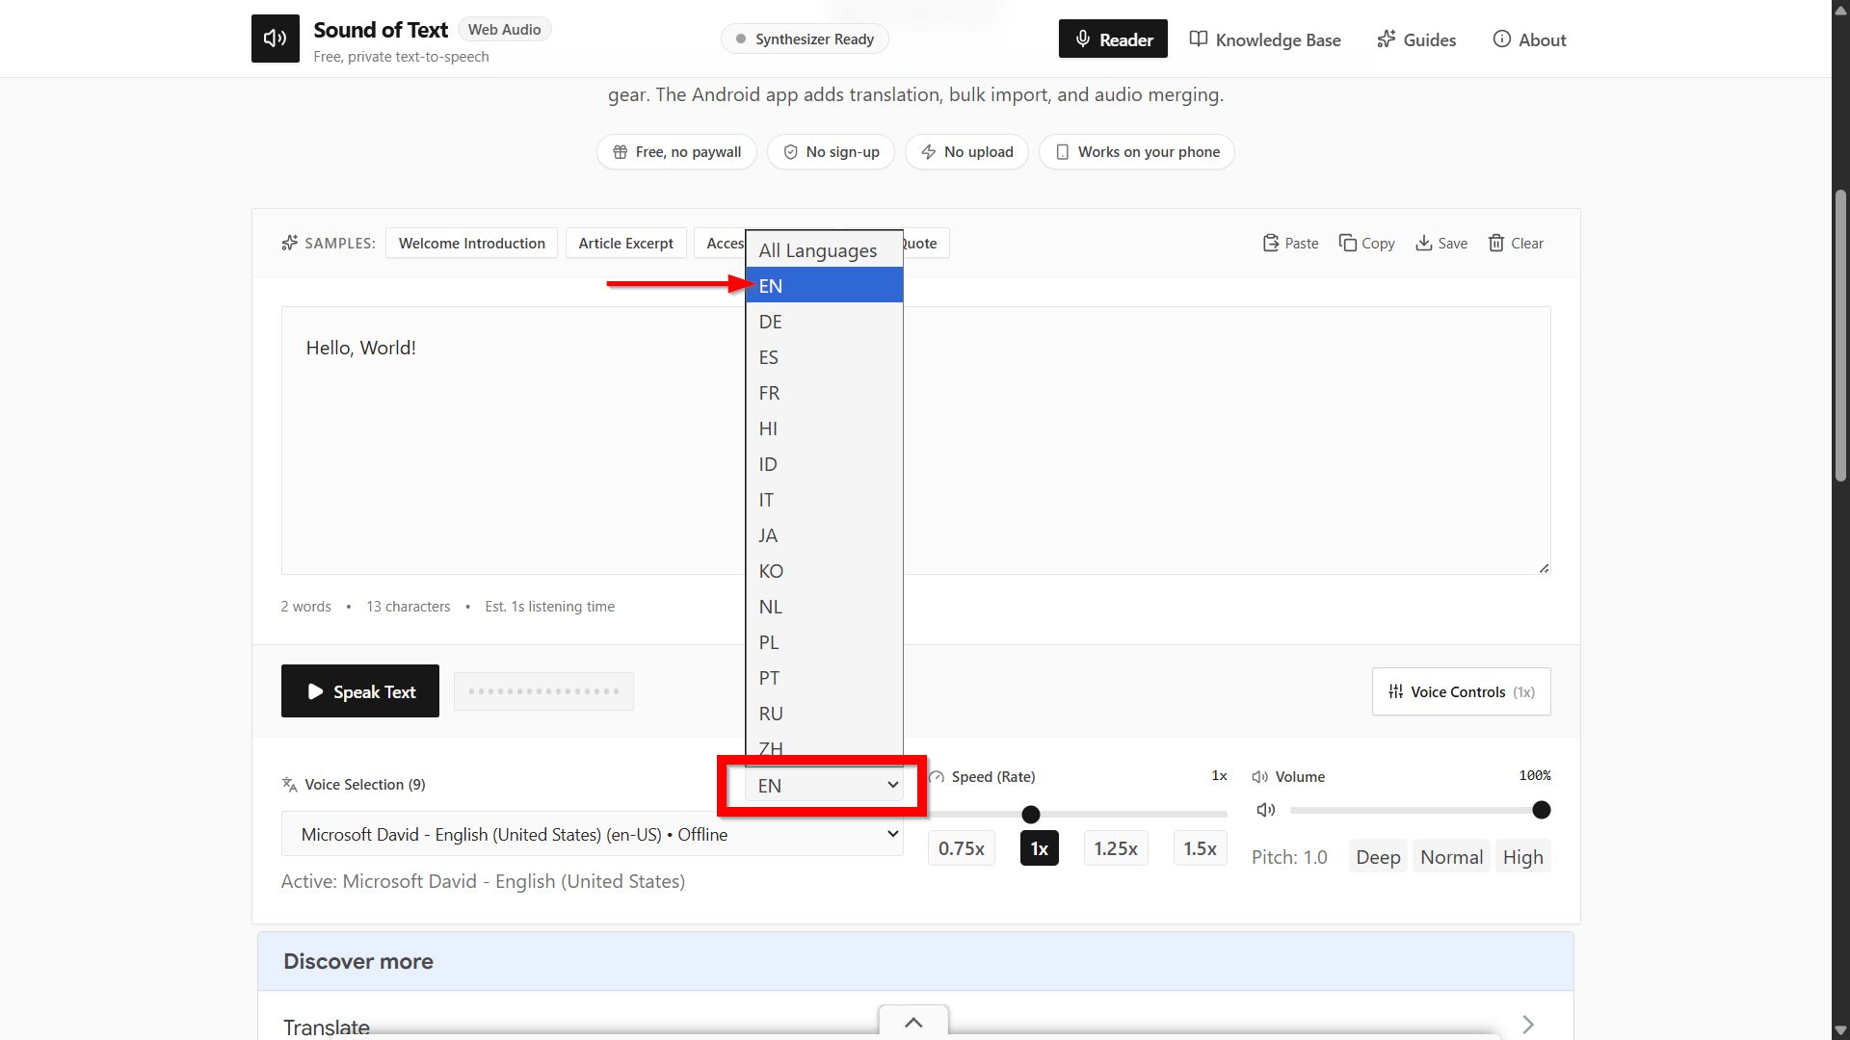Click the No sign-up badge
1850x1040 pixels.
(x=831, y=152)
